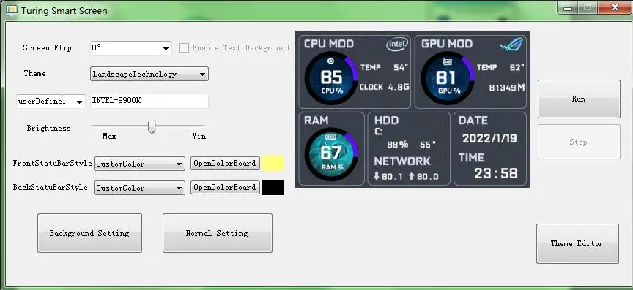Click the INTEL-9900K text field
The height and width of the screenshot is (290, 633).
149,101
